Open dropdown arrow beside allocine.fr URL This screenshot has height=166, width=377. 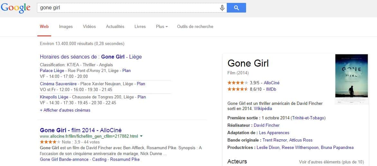141,136
